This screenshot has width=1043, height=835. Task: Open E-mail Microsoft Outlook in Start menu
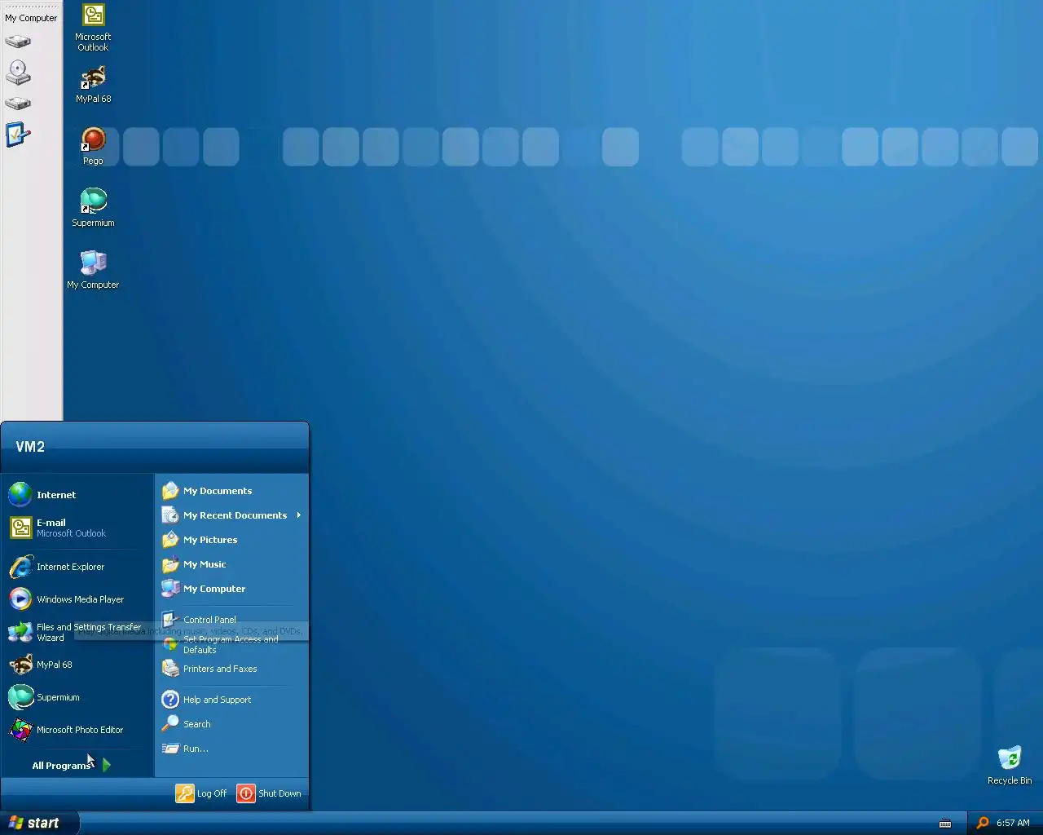tap(77, 528)
